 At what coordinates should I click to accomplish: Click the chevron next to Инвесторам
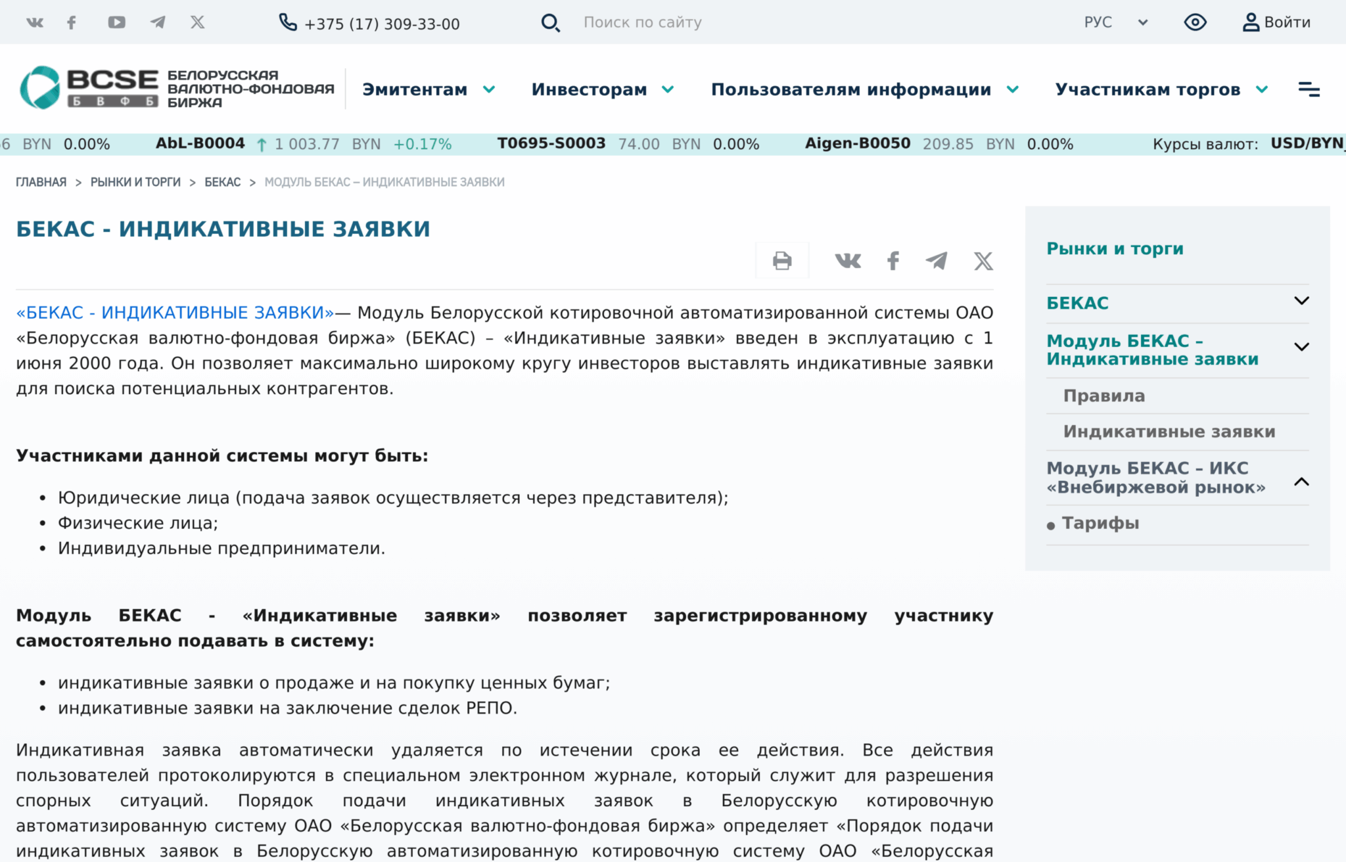click(x=668, y=89)
